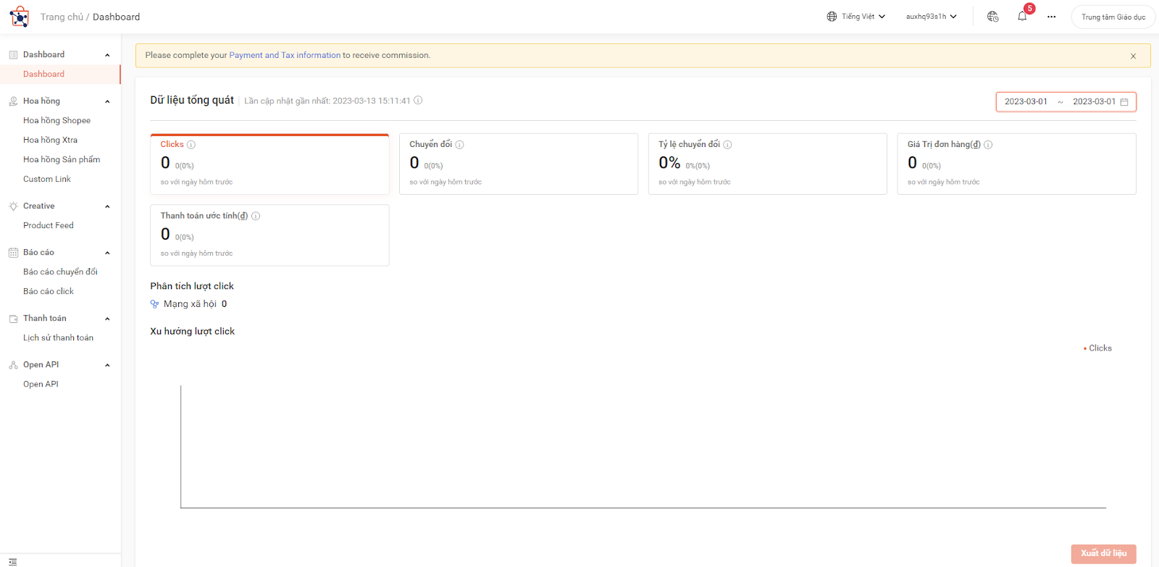Click Xuất dữ liệu export button

click(1103, 553)
